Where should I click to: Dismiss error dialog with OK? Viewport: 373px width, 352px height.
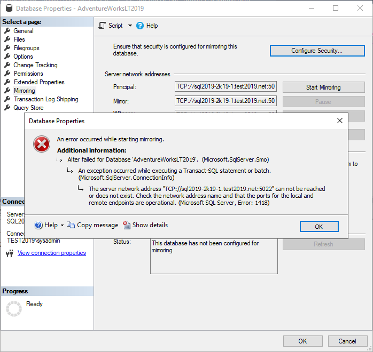[319, 227]
